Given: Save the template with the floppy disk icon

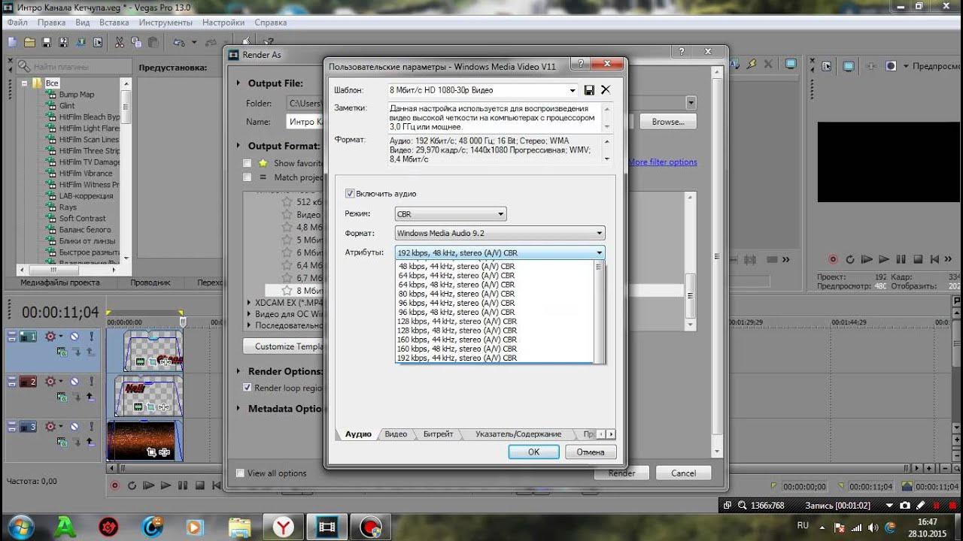Looking at the screenshot, I should coord(589,90).
